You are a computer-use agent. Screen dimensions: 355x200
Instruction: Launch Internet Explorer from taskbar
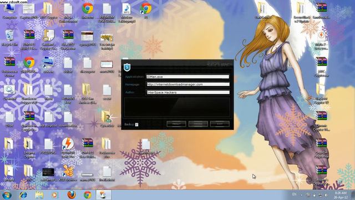[23, 195]
